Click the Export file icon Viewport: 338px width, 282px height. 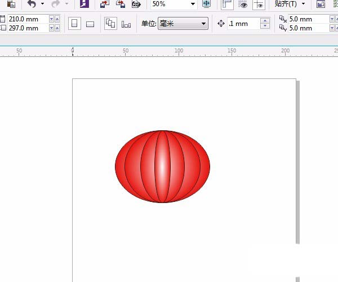121,4
